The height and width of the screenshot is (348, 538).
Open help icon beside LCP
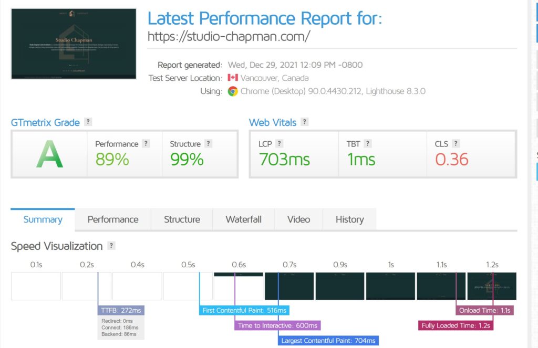[280, 143]
